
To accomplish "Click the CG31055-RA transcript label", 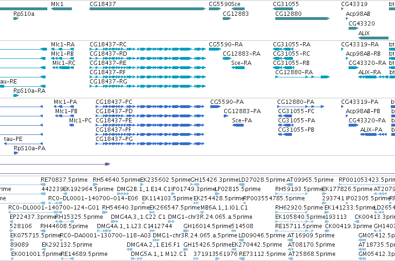I will point(291,45).
